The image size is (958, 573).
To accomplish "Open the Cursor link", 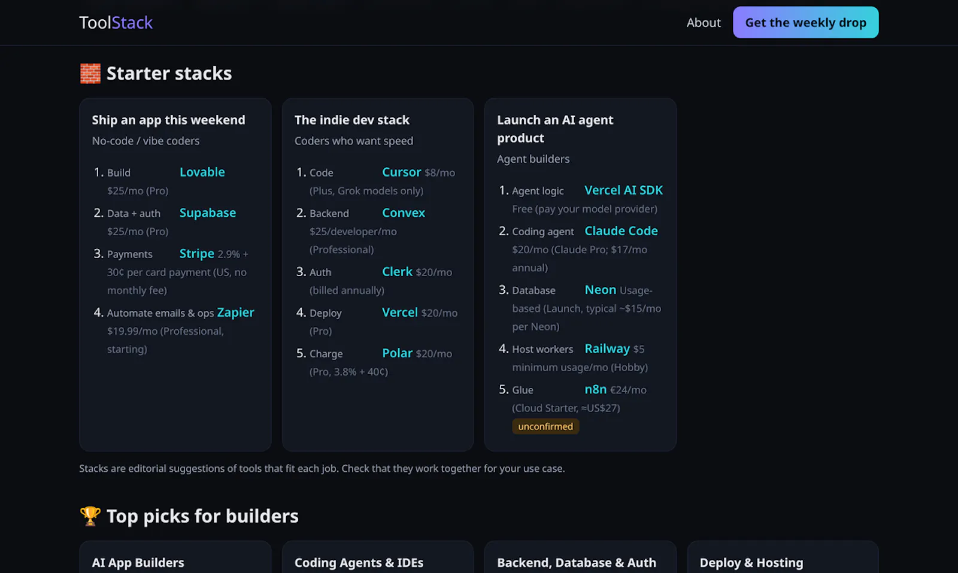I will [x=402, y=172].
